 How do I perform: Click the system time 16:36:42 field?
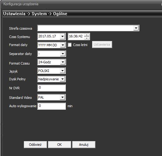pyautogui.click(x=76, y=36)
